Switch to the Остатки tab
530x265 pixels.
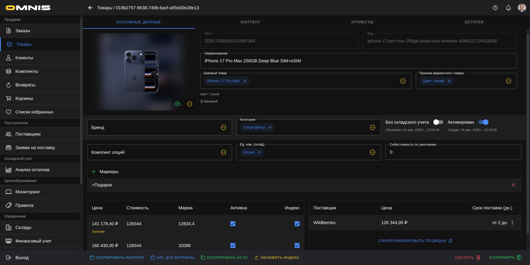474,22
